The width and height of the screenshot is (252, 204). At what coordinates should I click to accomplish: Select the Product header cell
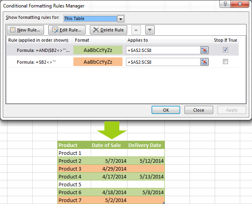click(74, 145)
